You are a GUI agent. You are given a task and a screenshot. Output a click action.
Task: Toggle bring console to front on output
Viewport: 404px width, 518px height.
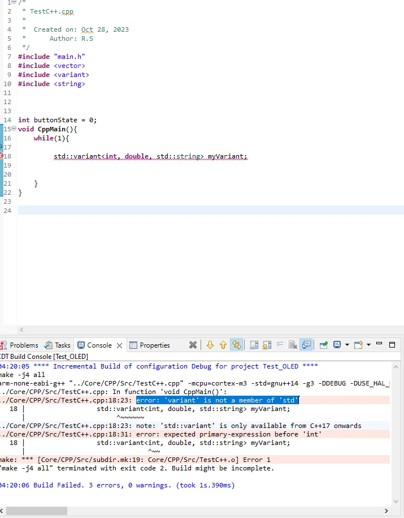tap(306, 345)
